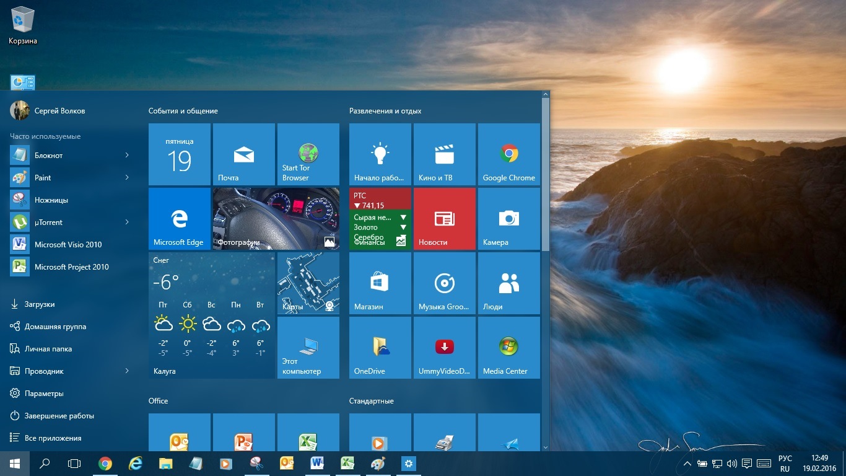Open the Карты maps tile
This screenshot has height=476, width=846.
coord(308,283)
